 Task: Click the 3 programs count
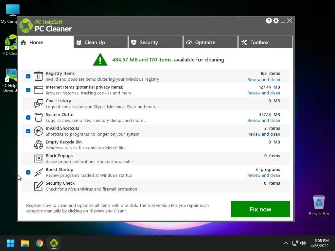pos(268,170)
